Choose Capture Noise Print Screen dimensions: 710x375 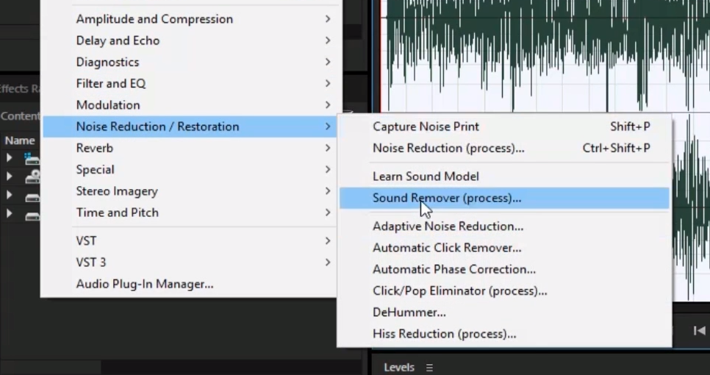(x=426, y=126)
